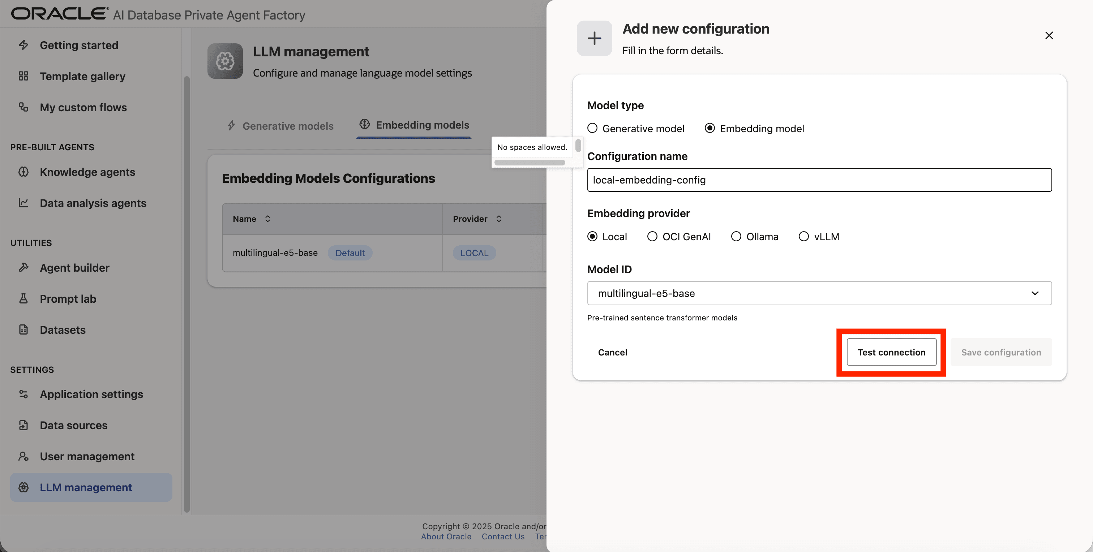The width and height of the screenshot is (1093, 552).
Task: Click the Agent builder hammer icon
Action: point(23,268)
